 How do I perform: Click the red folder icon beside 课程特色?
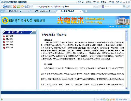[4, 45]
